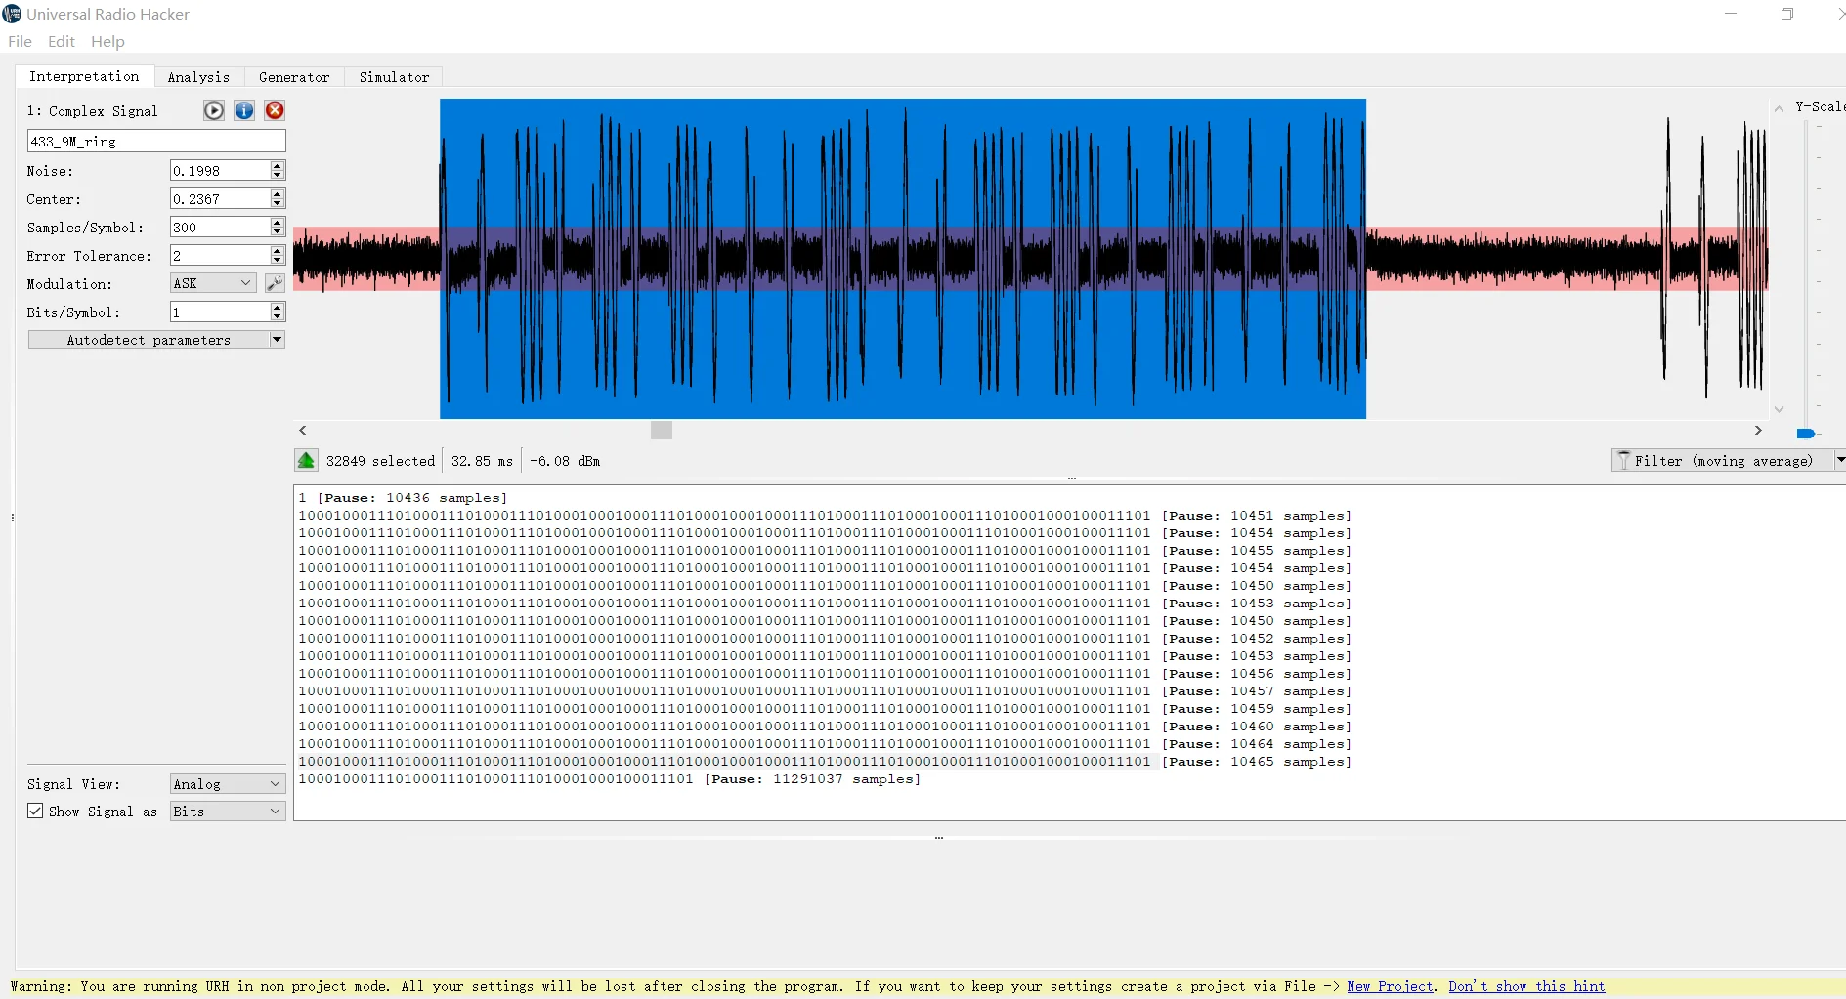Click the Bits/Symbol value field
Viewport: 1846px width, 999px height.
(x=220, y=312)
